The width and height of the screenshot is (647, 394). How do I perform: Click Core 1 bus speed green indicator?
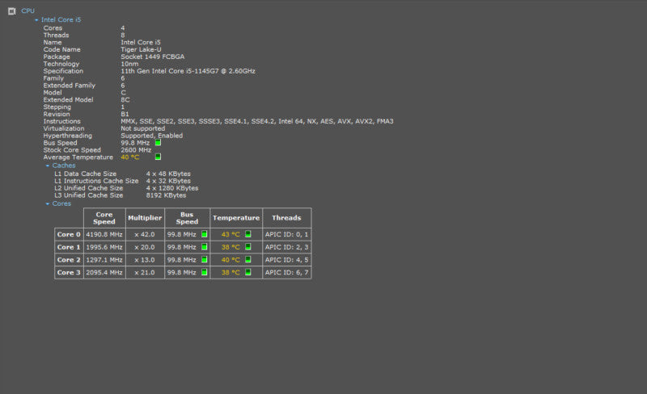coord(205,247)
